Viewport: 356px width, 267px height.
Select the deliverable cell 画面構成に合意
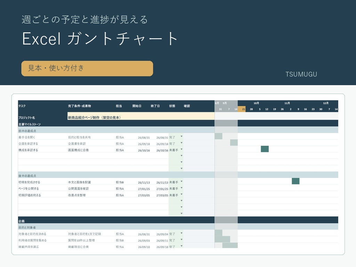click(x=78, y=150)
